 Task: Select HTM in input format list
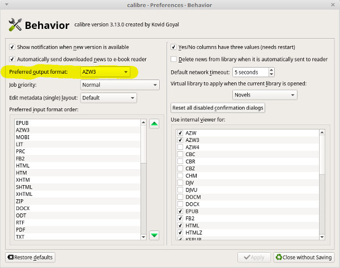[78, 173]
